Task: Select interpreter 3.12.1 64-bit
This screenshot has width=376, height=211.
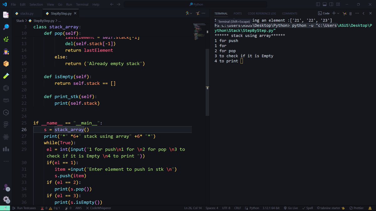Action: tap(271, 208)
